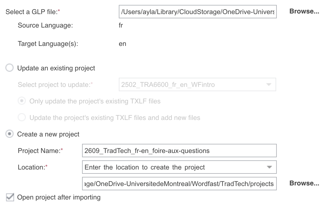Click the 'Project Name:' label

click(x=40, y=151)
